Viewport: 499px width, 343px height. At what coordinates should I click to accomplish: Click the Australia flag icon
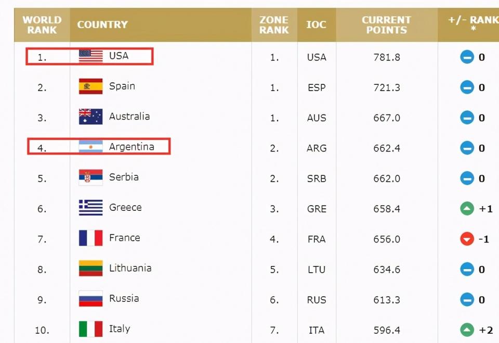point(90,117)
